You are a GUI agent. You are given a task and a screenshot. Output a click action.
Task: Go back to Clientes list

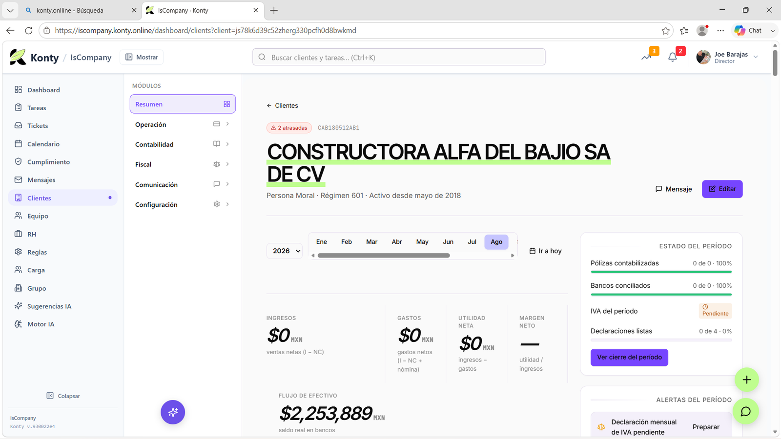coord(282,105)
